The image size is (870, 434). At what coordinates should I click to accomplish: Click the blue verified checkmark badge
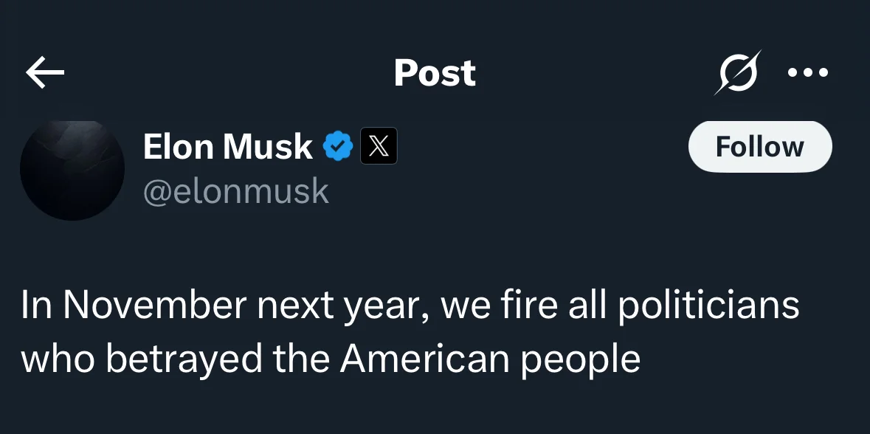click(338, 146)
